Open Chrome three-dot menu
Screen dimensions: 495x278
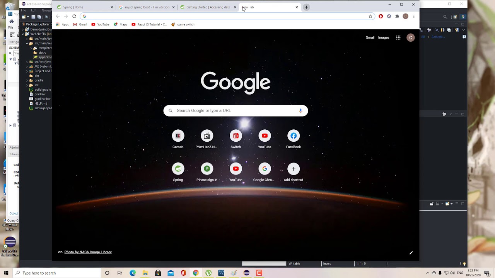tap(414, 16)
